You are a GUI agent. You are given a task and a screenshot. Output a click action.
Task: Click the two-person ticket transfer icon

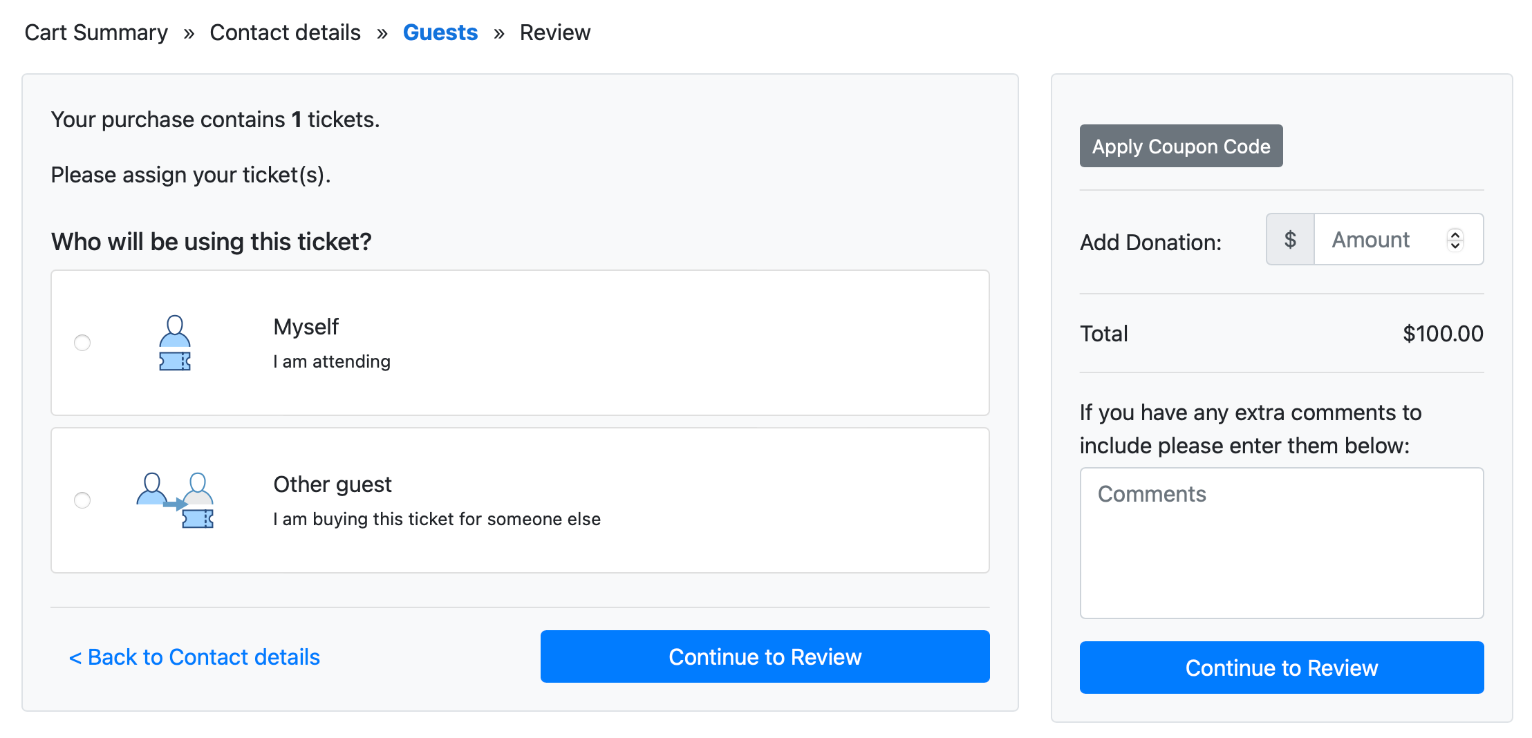[176, 500]
